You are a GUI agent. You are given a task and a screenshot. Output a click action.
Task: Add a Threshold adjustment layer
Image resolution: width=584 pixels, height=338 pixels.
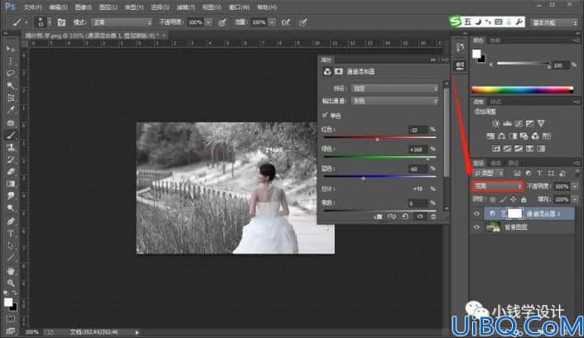519,149
